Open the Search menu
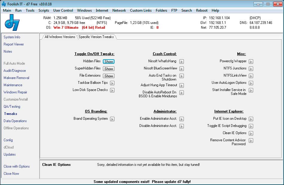The image size is (284, 185). tap(187, 10)
